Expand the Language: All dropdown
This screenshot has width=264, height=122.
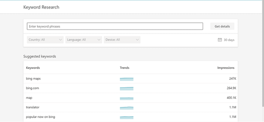coord(83,40)
